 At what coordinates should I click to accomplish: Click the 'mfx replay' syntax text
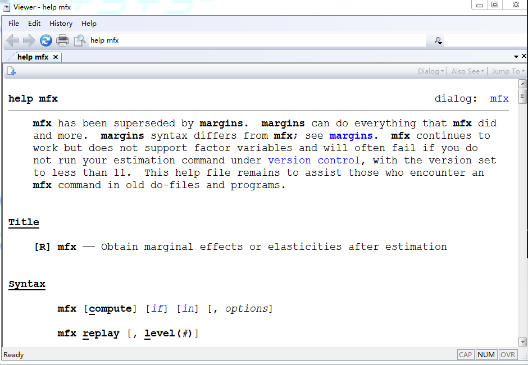point(88,334)
